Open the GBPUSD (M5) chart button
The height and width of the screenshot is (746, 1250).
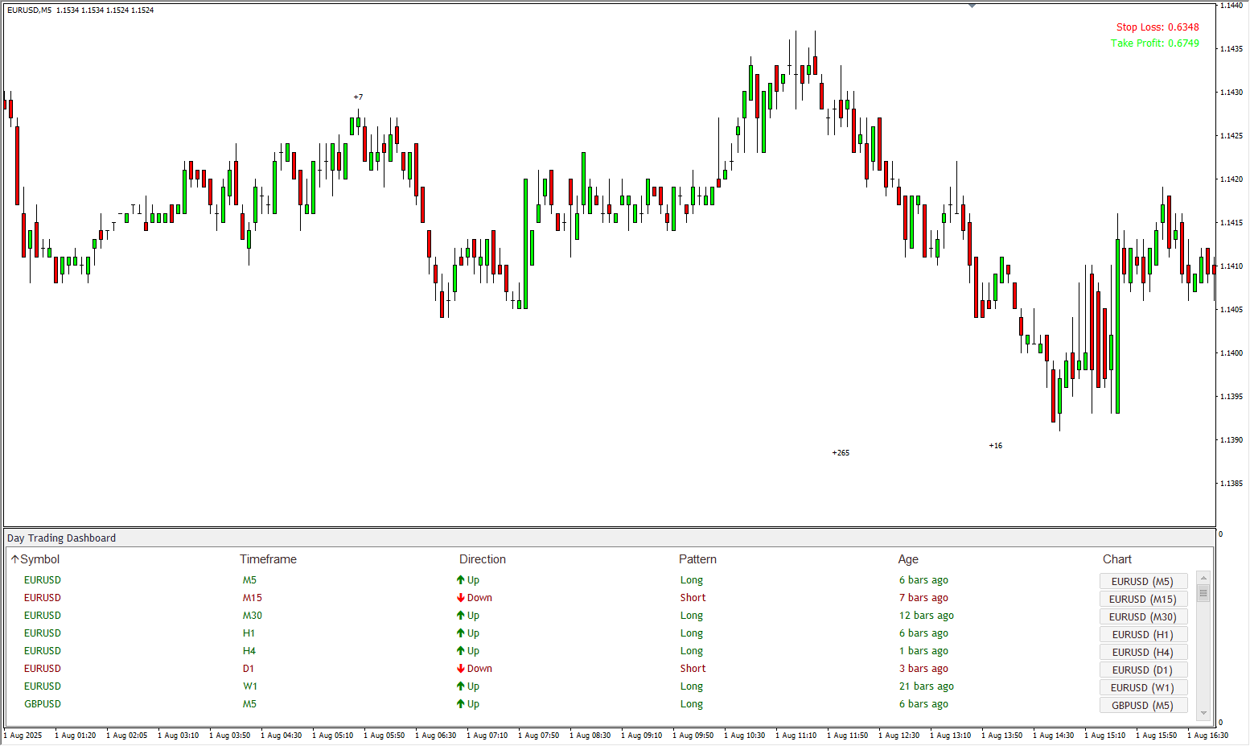point(1142,705)
